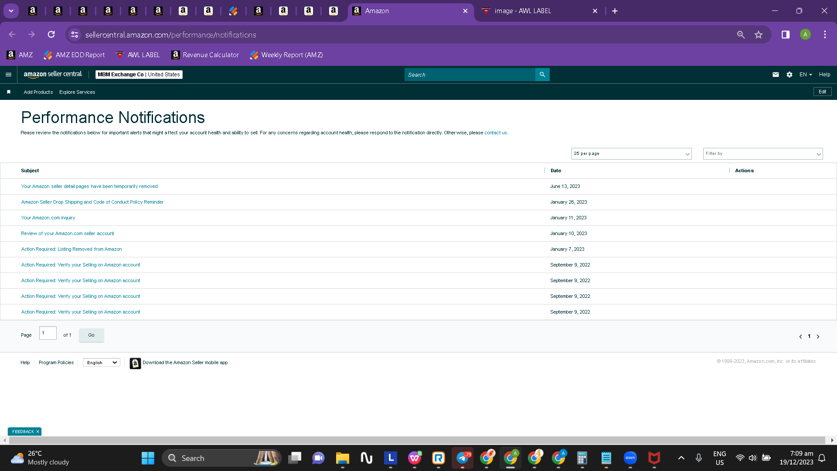Close the image - AWL LABEL tab
837x471 pixels.
[x=595, y=11]
